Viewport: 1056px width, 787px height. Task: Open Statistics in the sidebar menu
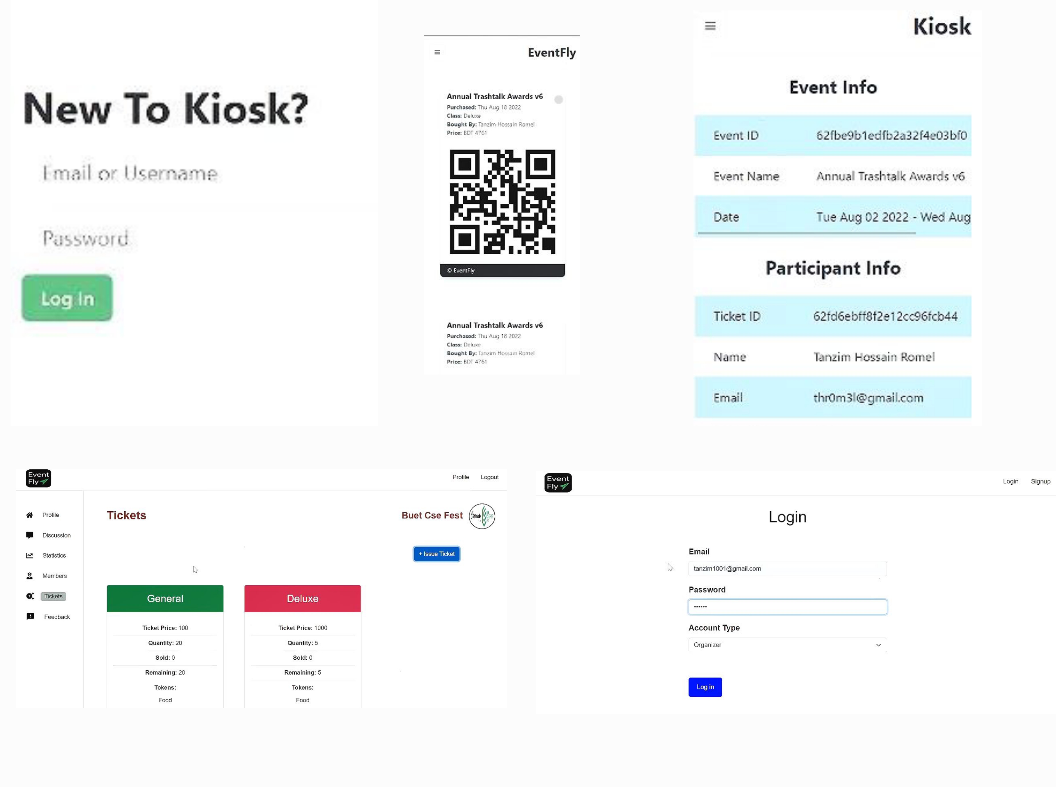coord(54,555)
